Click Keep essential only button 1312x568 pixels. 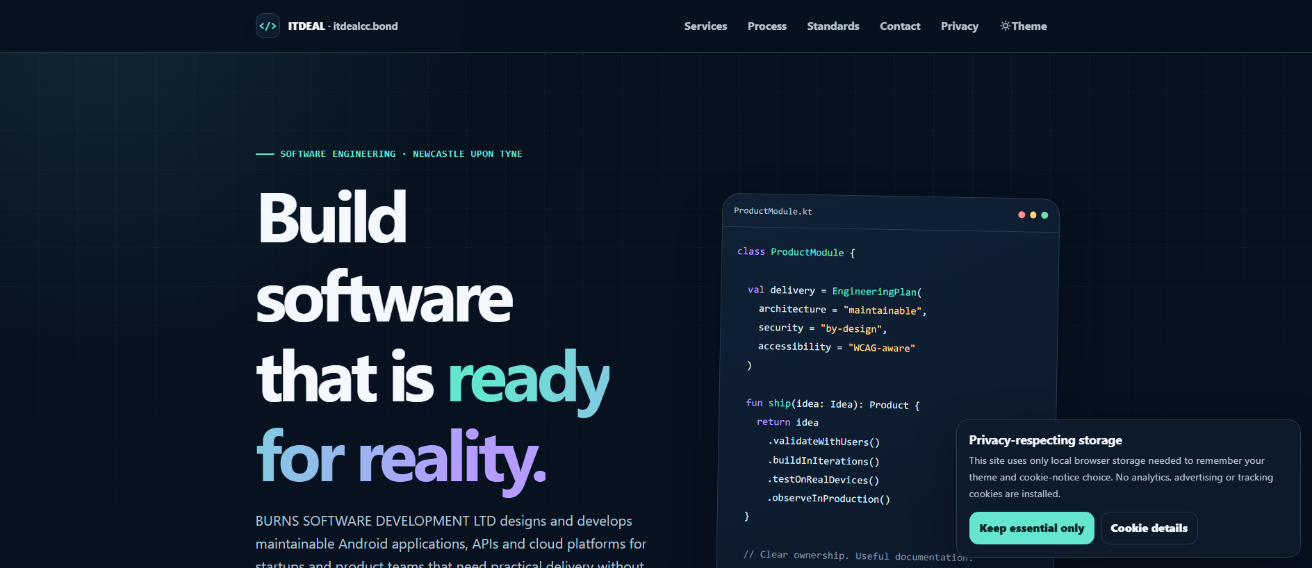pyautogui.click(x=1031, y=528)
